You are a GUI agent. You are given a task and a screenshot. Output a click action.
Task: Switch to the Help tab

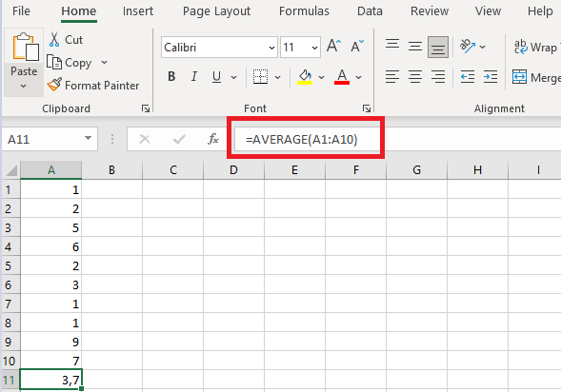click(x=540, y=11)
